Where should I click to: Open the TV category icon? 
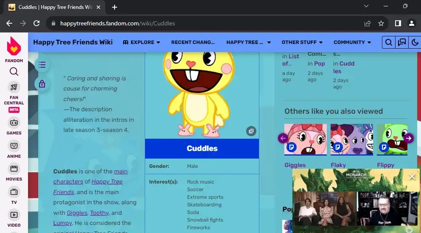tap(14, 192)
